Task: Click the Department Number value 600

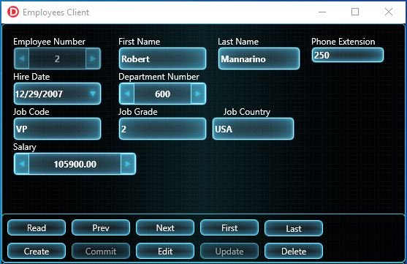Action: tap(162, 94)
